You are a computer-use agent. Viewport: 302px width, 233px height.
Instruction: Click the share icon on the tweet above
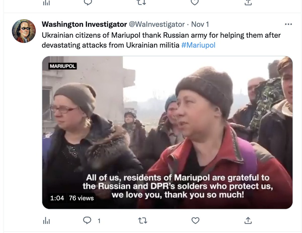coord(248,2)
